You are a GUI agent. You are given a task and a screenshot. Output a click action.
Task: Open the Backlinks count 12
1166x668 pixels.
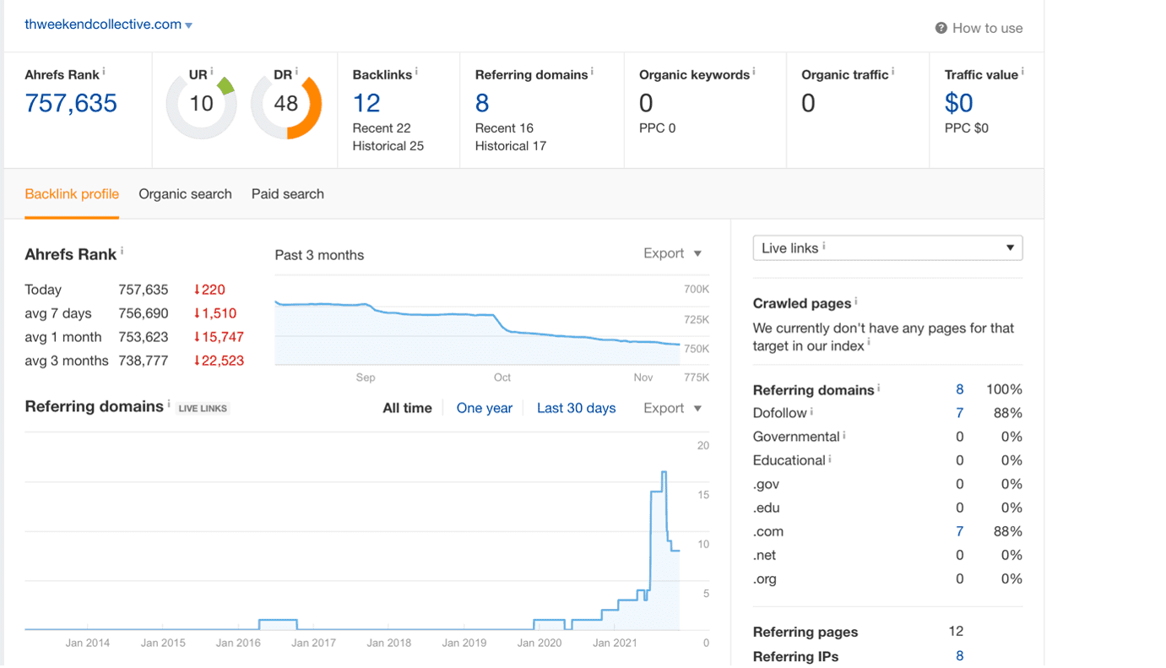366,103
